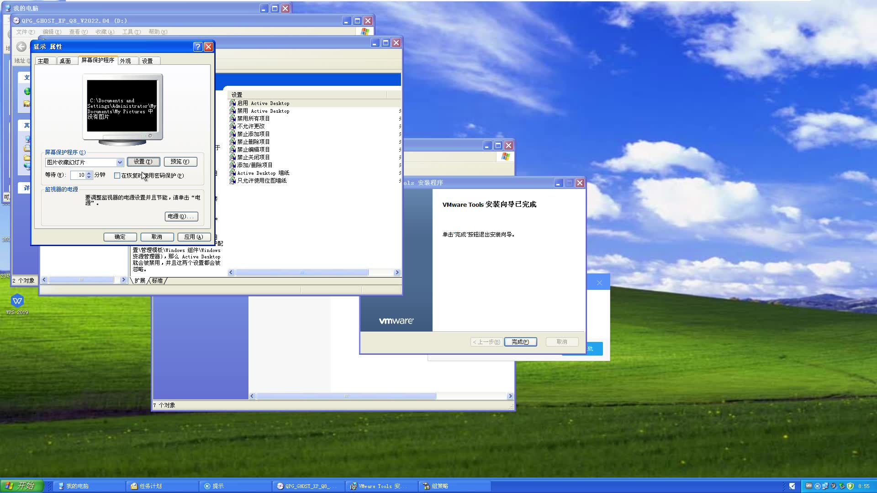This screenshot has width=877, height=493.
Task: Click the screensaver 设置(T) button
Action: pos(143,162)
